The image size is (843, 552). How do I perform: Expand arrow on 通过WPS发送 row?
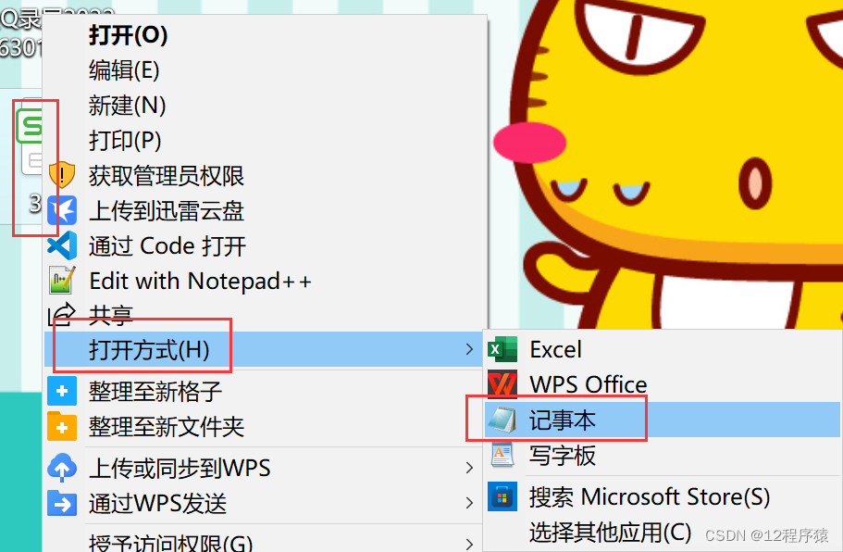pyautogui.click(x=469, y=503)
